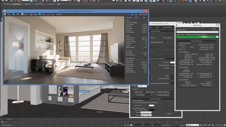Click the Total Animation progress bar
This screenshot has height=127, width=226.
(x=197, y=32)
